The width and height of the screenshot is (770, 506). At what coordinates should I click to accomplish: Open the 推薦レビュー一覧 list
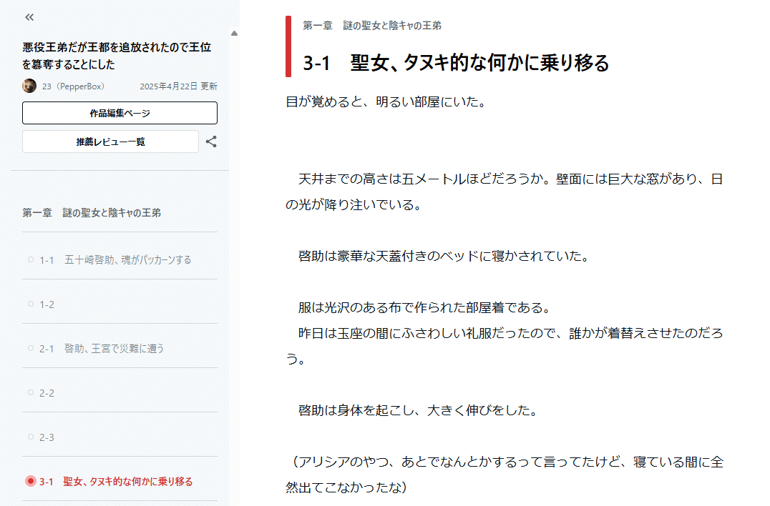(110, 142)
